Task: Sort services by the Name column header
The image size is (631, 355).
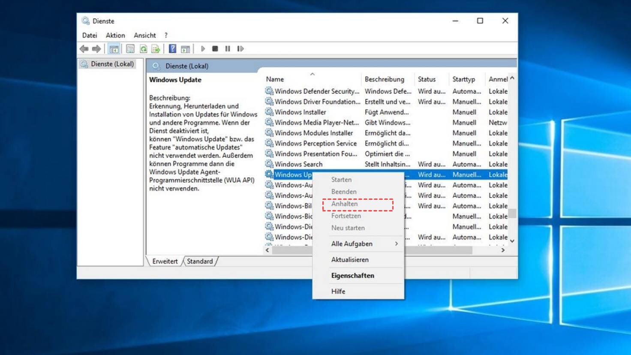Action: tap(275, 79)
